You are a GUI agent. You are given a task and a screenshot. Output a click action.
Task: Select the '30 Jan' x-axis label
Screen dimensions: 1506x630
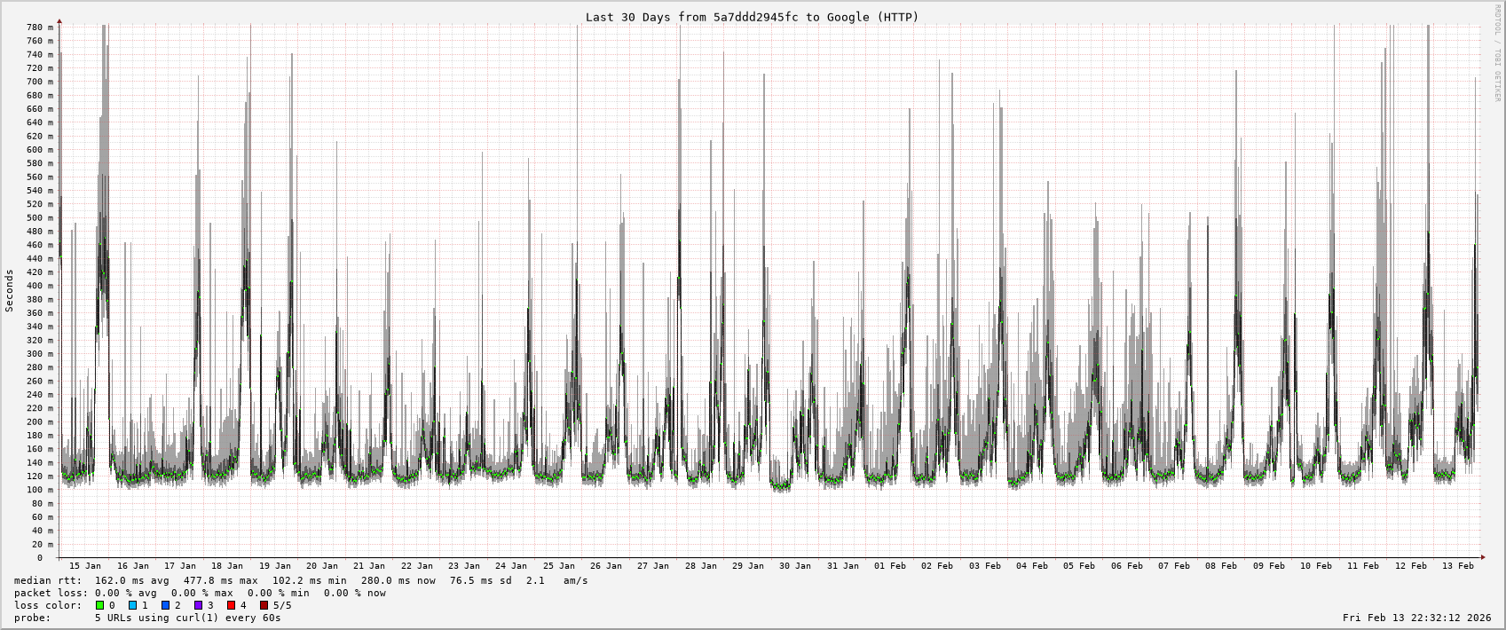click(795, 565)
